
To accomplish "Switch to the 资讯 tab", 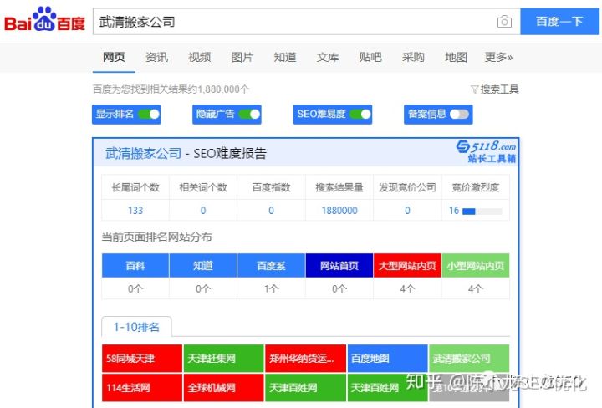I will click(x=156, y=57).
